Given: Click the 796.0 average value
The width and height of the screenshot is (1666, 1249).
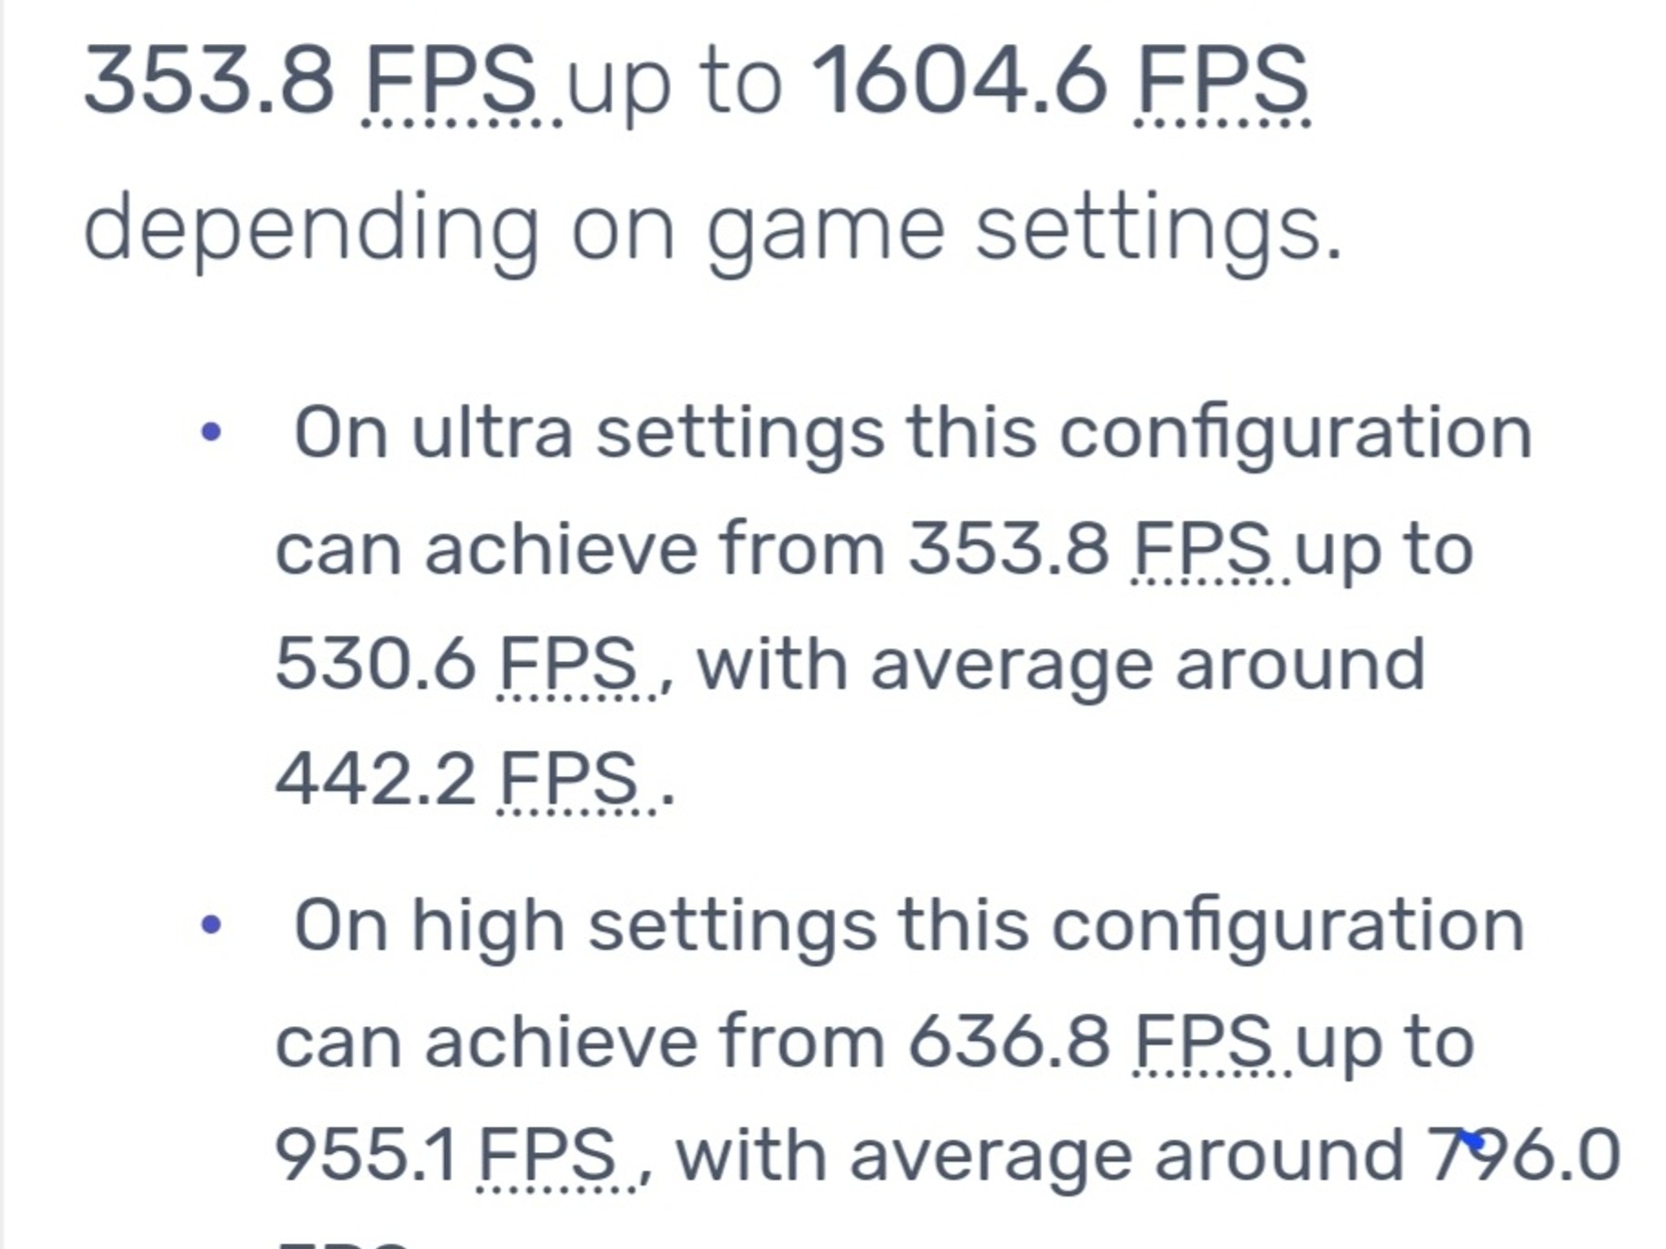Looking at the screenshot, I should (x=1525, y=1156).
